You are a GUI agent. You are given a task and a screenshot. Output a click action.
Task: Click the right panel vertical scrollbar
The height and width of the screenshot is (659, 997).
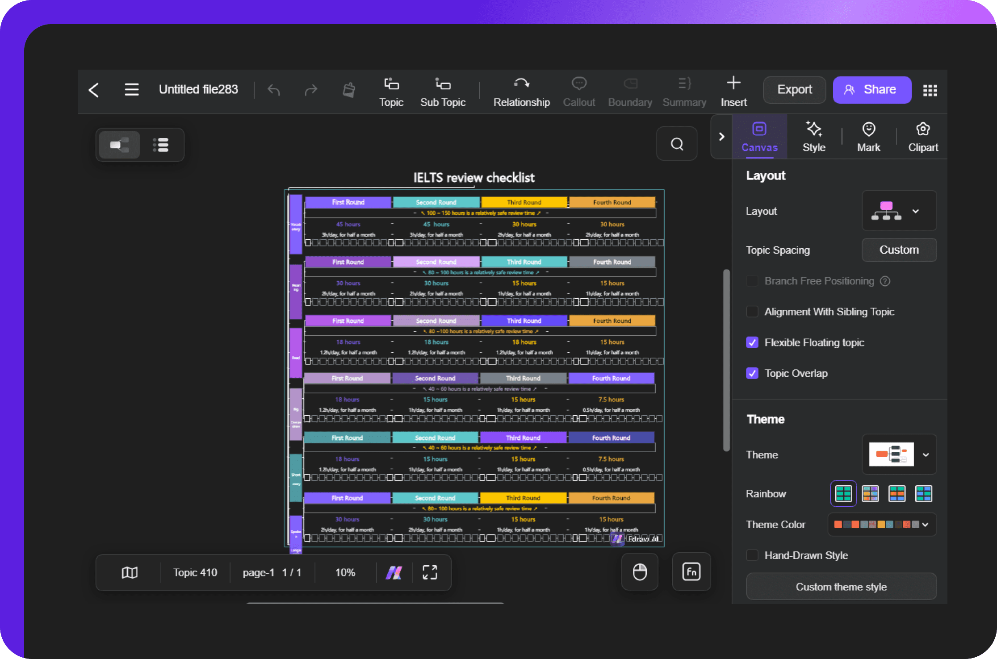tap(726, 360)
